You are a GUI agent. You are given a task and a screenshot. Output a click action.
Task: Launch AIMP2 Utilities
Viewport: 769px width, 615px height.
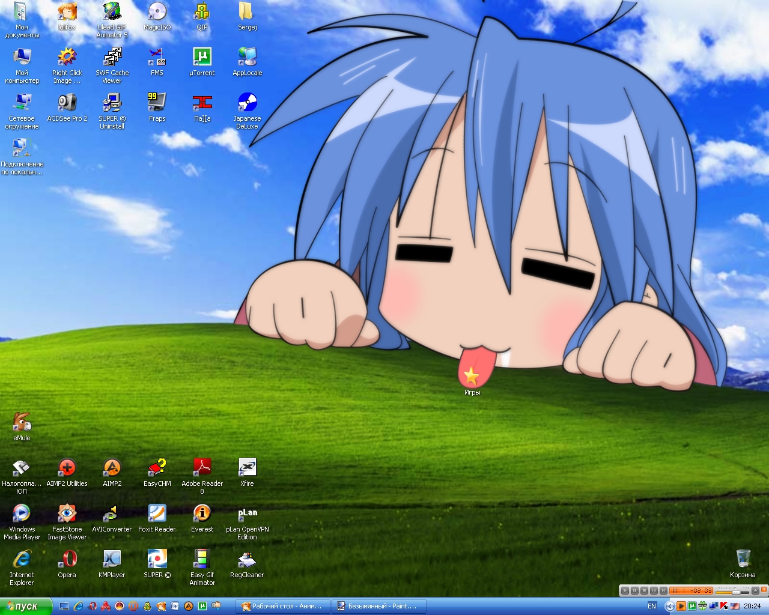[67, 473]
